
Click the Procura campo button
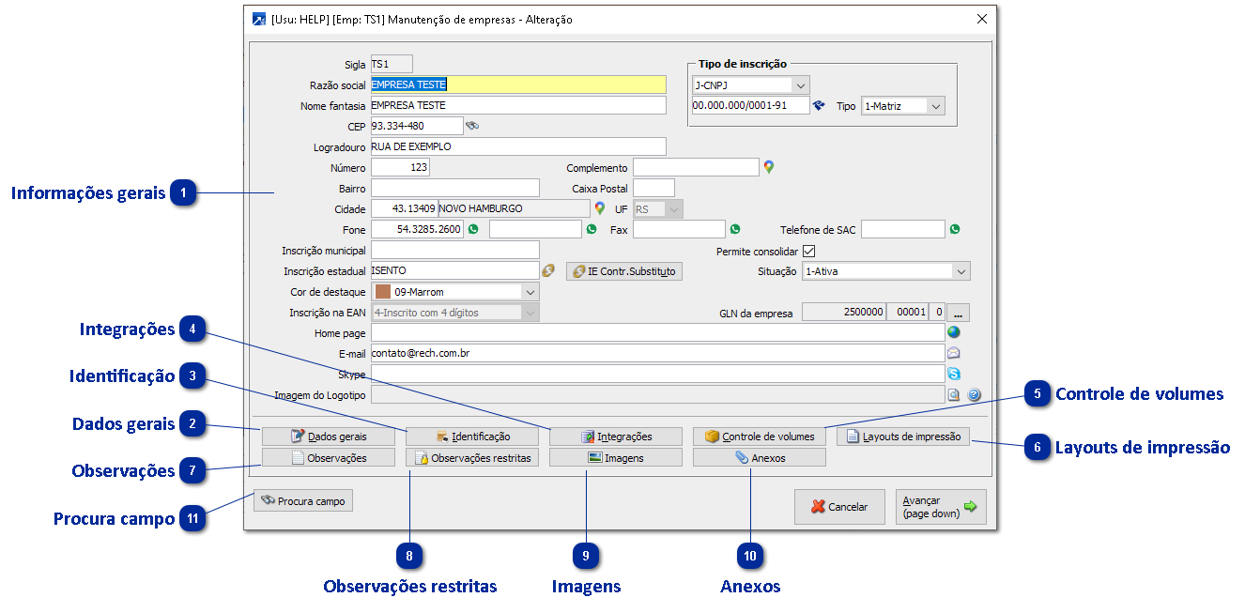[x=302, y=501]
